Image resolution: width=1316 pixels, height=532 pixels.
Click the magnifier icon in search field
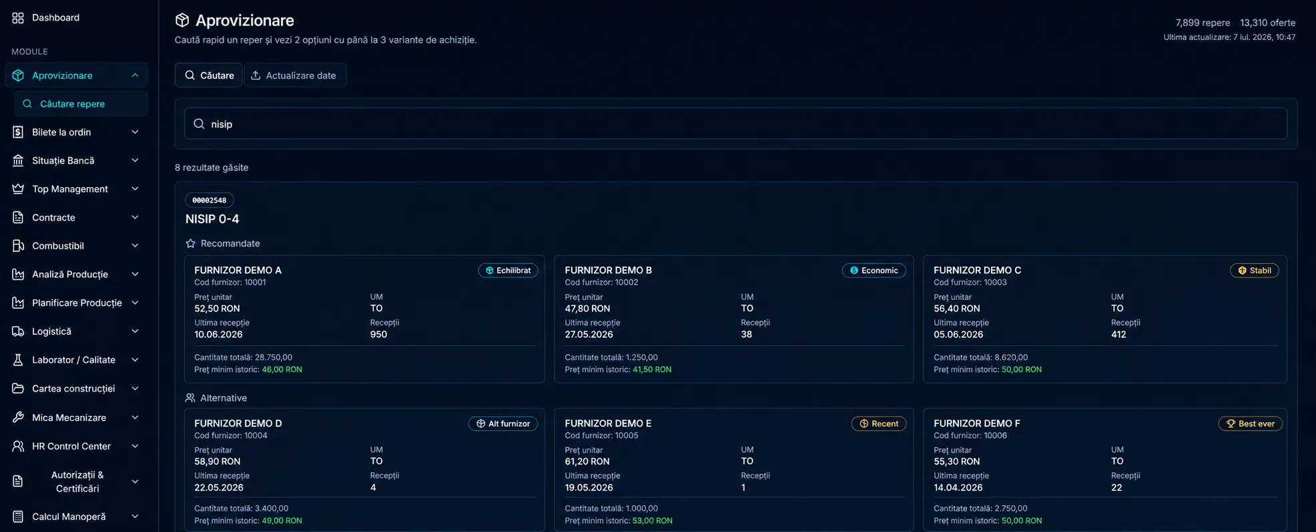tap(199, 124)
